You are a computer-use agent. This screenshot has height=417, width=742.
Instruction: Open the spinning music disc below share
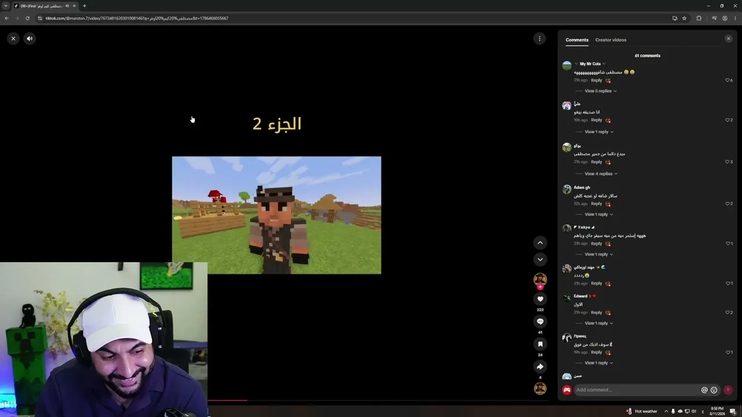[540, 389]
